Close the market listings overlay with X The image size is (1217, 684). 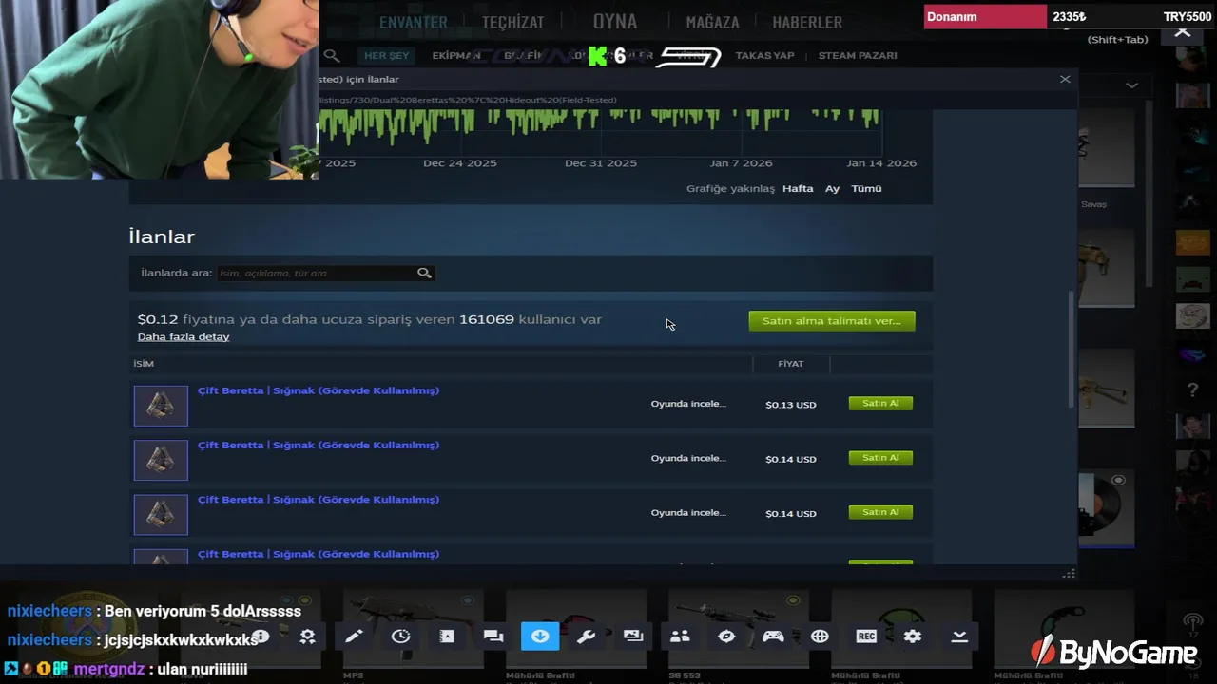[x=1065, y=79]
